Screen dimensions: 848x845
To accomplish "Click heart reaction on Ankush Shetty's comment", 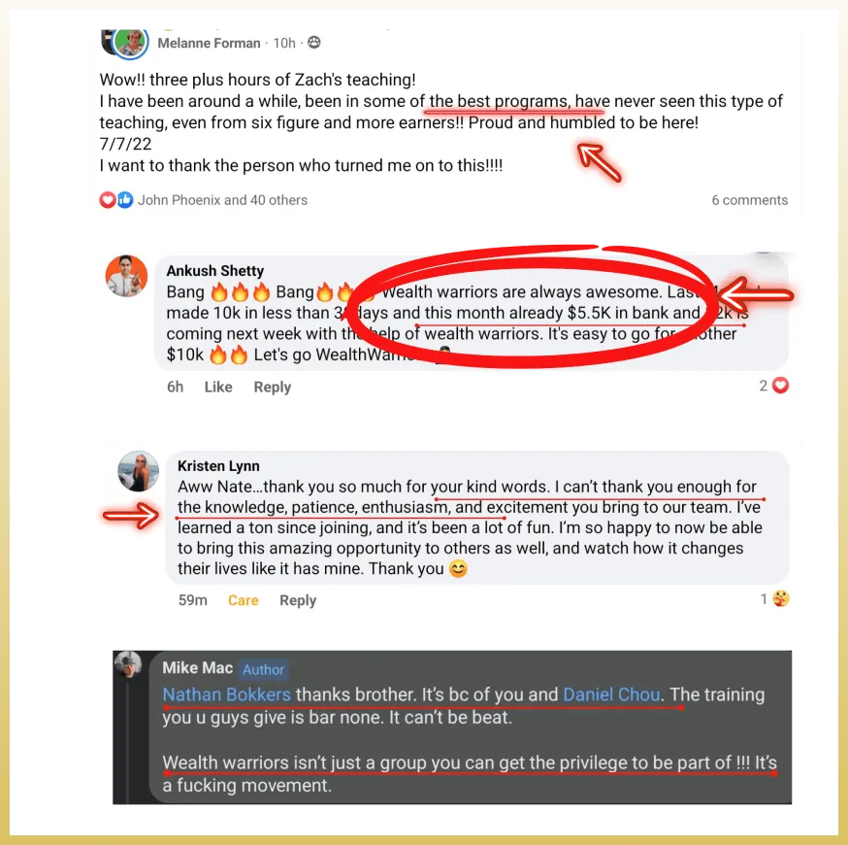I will click(780, 386).
